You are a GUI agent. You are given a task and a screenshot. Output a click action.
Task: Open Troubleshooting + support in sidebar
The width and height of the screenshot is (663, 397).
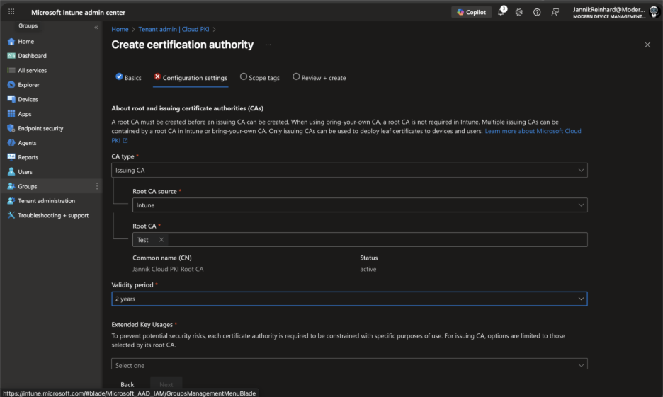[x=53, y=216]
